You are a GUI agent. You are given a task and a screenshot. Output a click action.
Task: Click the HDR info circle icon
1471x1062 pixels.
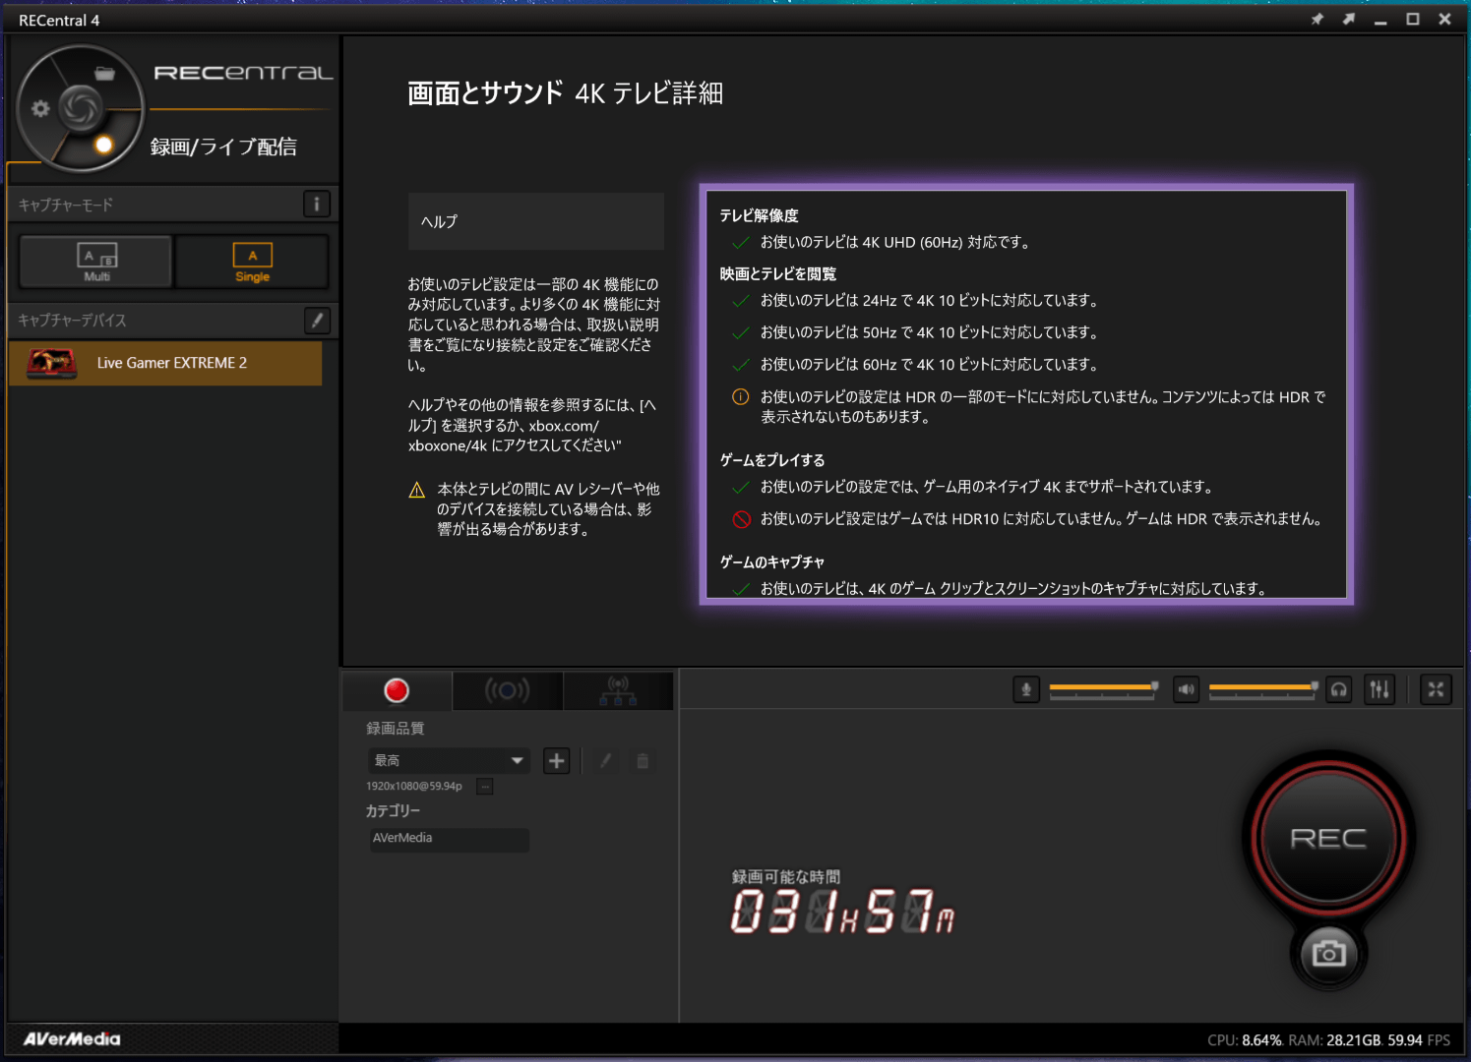click(x=741, y=397)
